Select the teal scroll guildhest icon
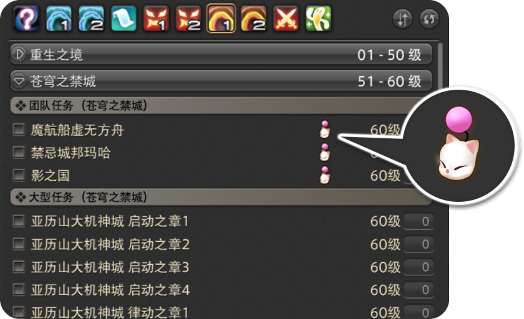 tap(124, 19)
